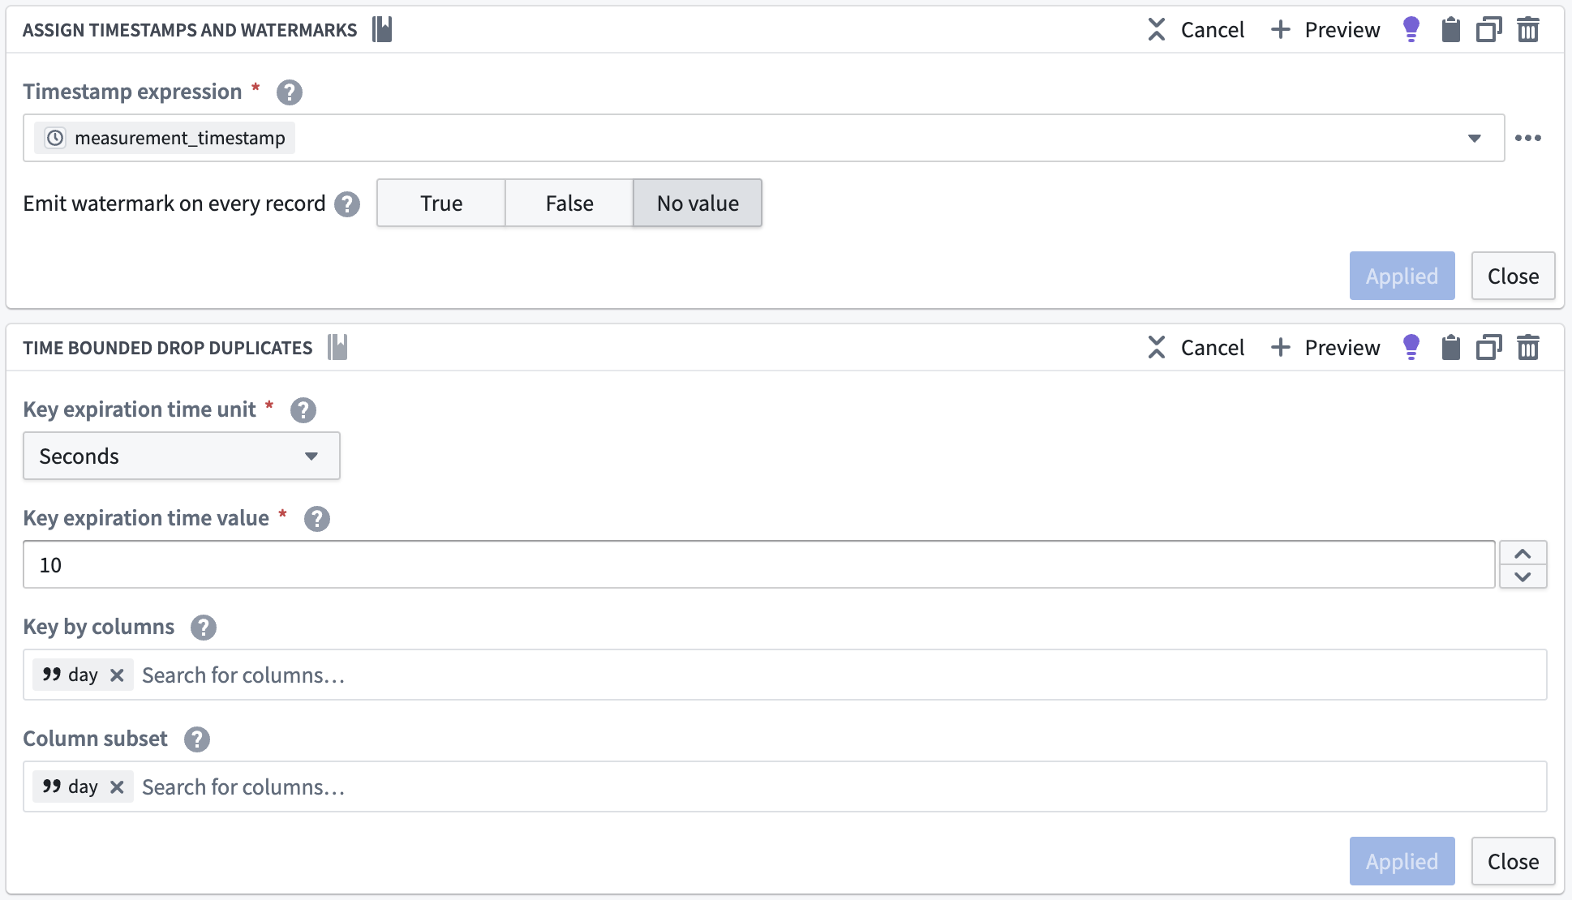Show help for Timestamp expression
The height and width of the screenshot is (900, 1572).
click(290, 92)
